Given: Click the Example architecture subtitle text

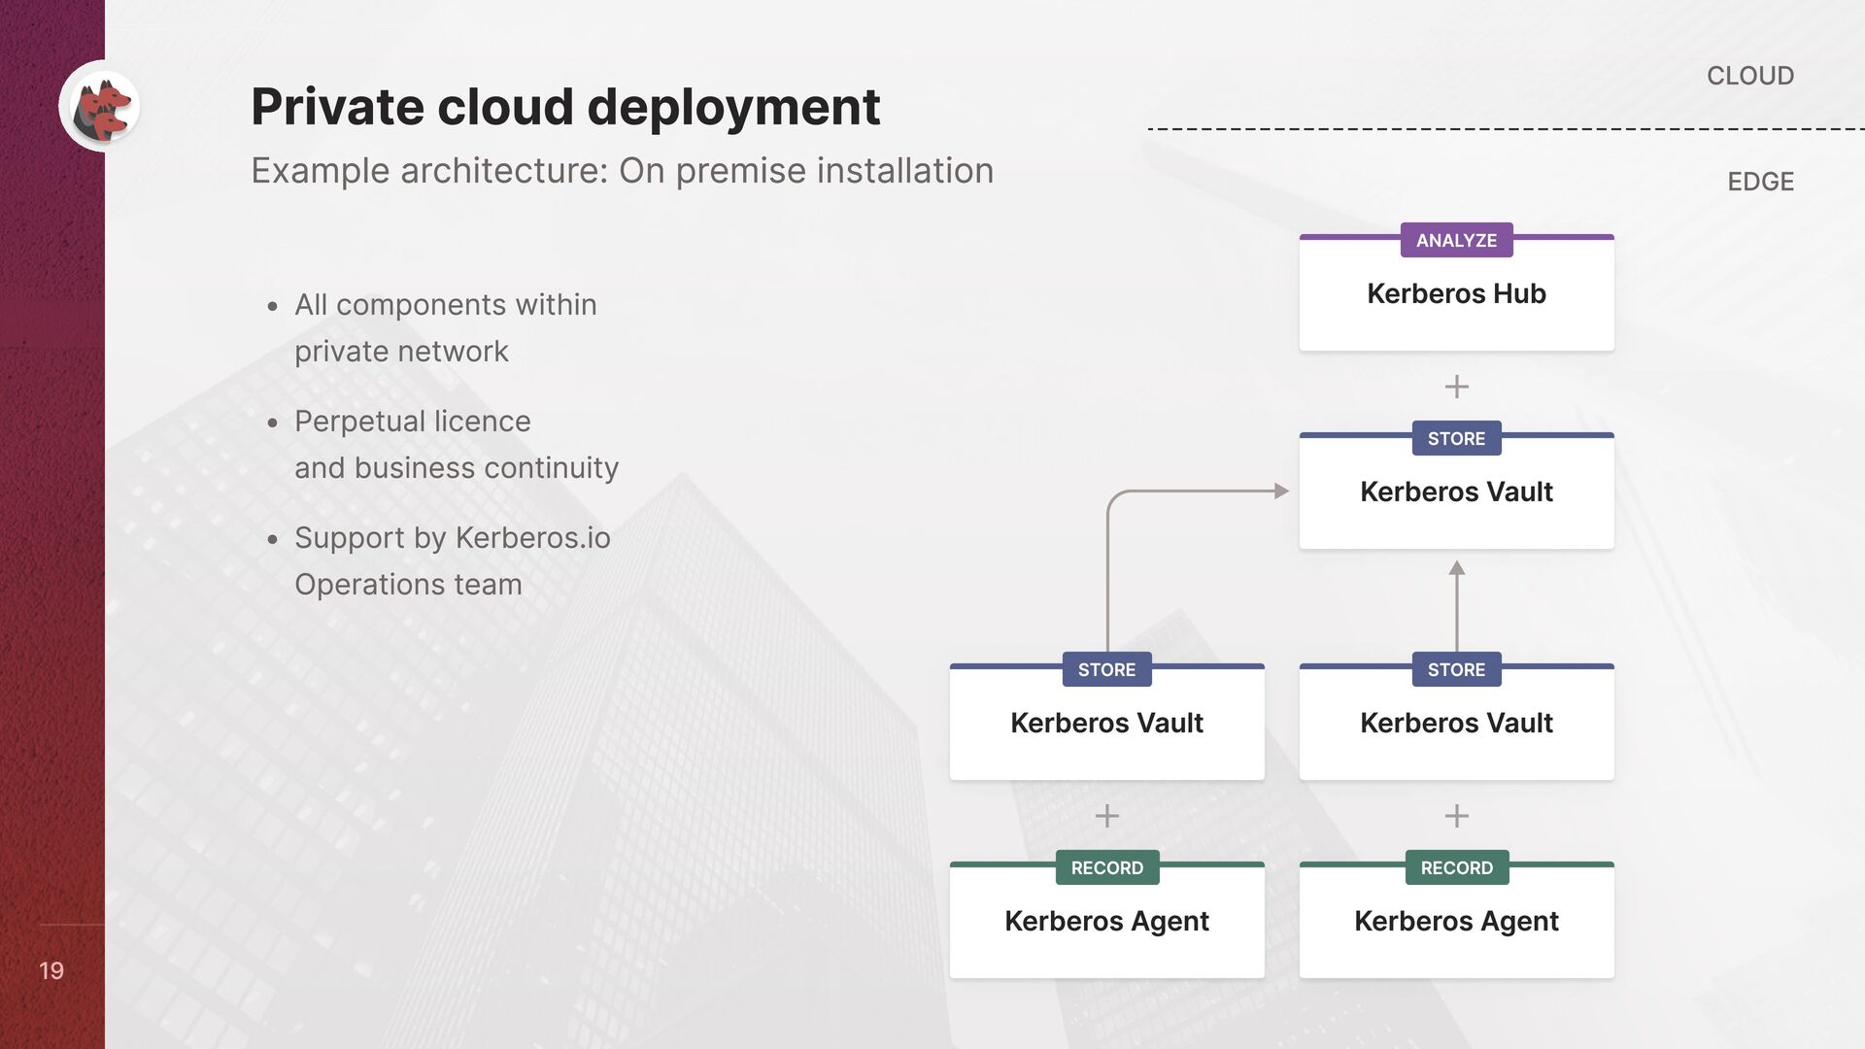Looking at the screenshot, I should pos(623,171).
